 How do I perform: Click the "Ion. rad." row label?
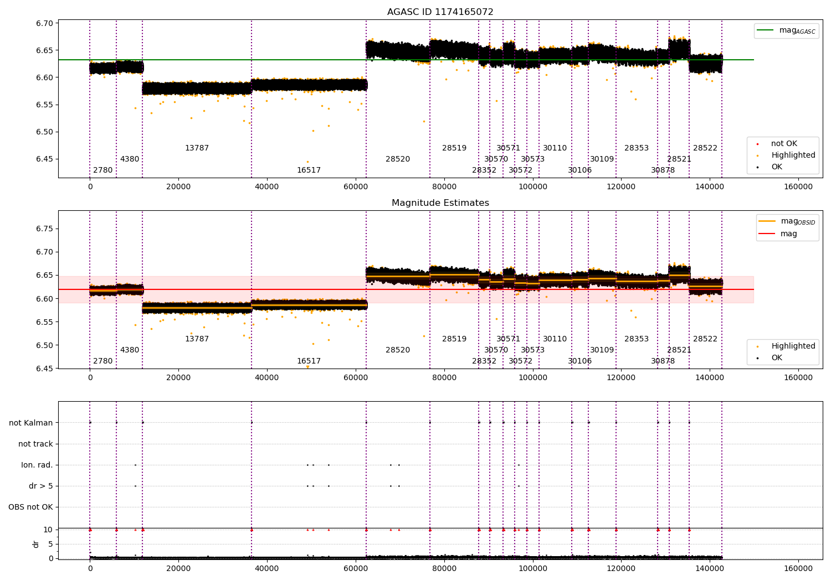pyautogui.click(x=37, y=465)
